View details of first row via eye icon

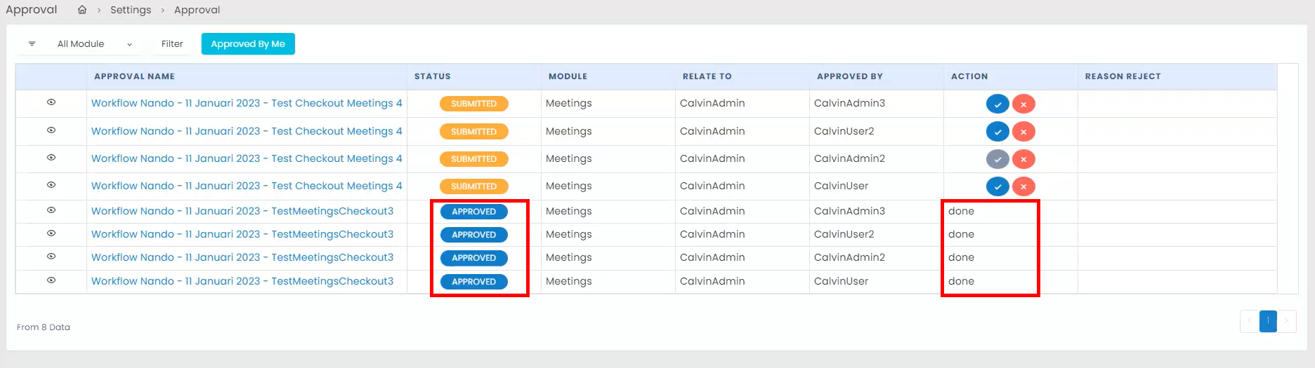51,102
